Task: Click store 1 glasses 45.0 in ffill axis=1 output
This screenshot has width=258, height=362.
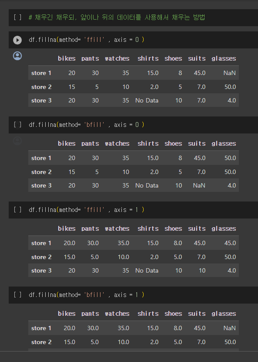Action: point(230,243)
